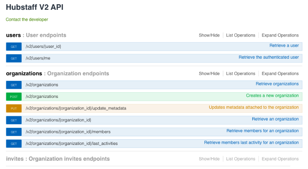
Task: List Operations for organizations section
Action: (x=241, y=74)
